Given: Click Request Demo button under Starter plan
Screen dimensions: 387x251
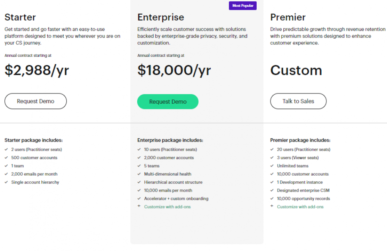Looking at the screenshot, I should pyautogui.click(x=36, y=101).
